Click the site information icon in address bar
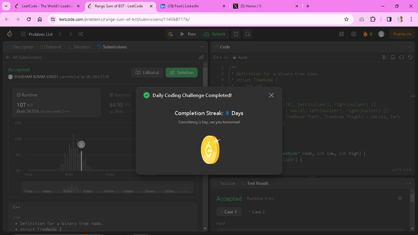This screenshot has height=235, width=418. [x=53, y=19]
